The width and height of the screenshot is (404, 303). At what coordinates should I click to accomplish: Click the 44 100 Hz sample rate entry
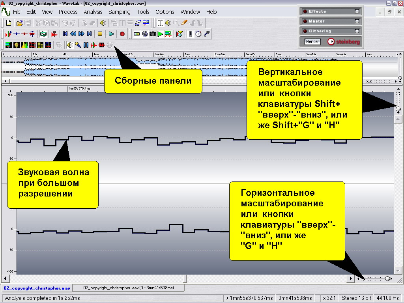tap(387, 298)
